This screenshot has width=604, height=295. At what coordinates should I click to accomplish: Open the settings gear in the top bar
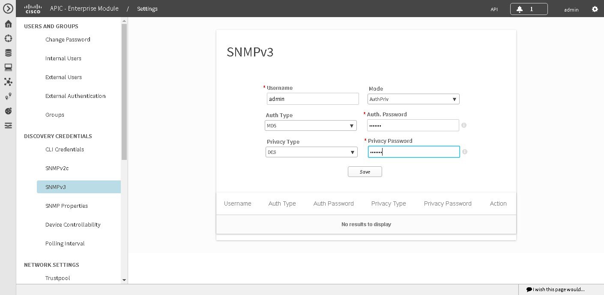tap(595, 9)
